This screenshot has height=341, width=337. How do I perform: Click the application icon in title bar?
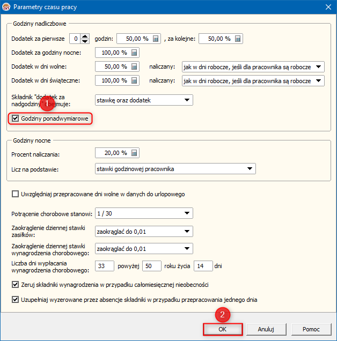(6, 7)
